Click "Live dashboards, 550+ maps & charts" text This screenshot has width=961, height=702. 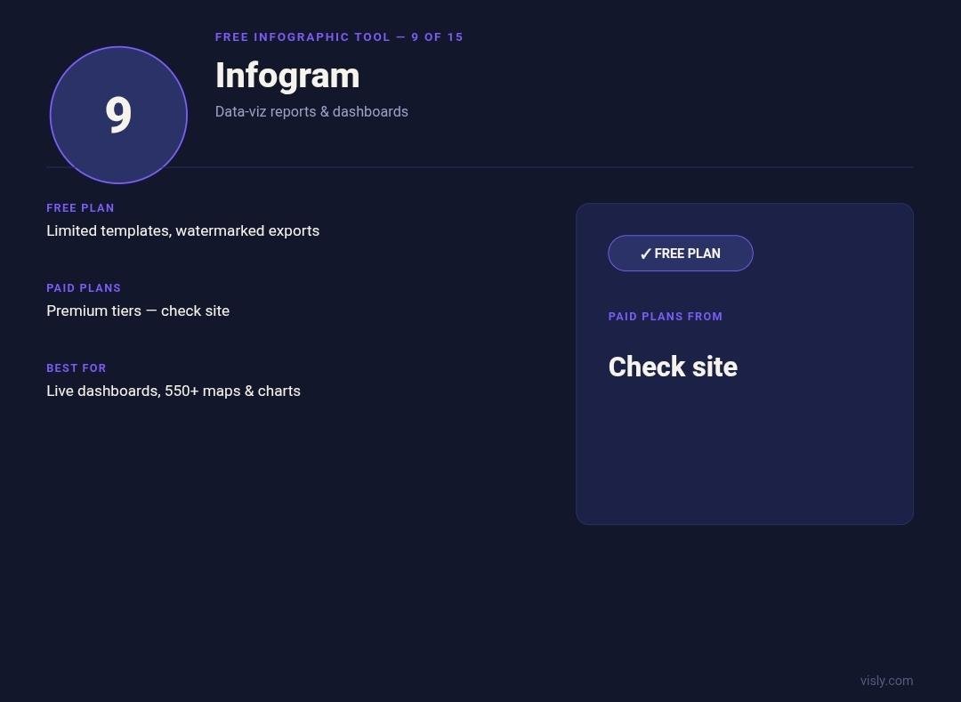174,391
